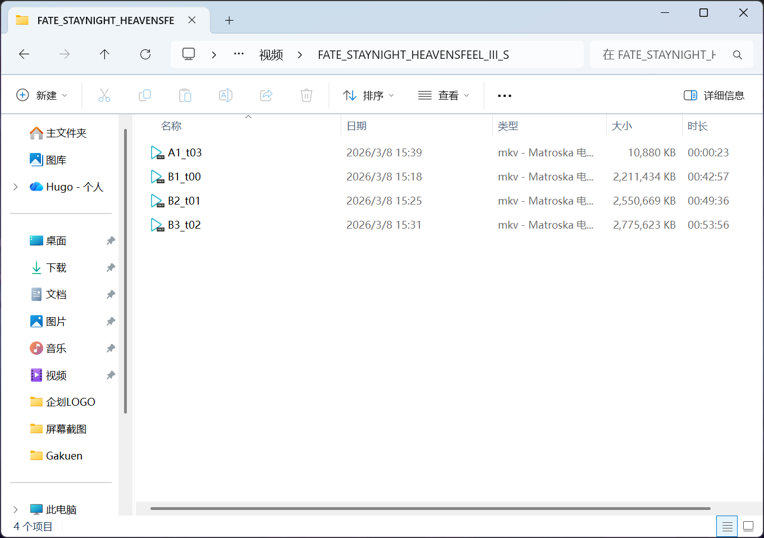764x538 pixels.
Task: Click the B1_t00 video file icon
Action: pos(157,177)
